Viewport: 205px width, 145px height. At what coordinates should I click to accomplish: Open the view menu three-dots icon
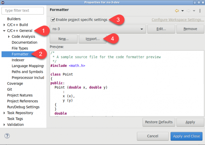click(x=200, y=11)
